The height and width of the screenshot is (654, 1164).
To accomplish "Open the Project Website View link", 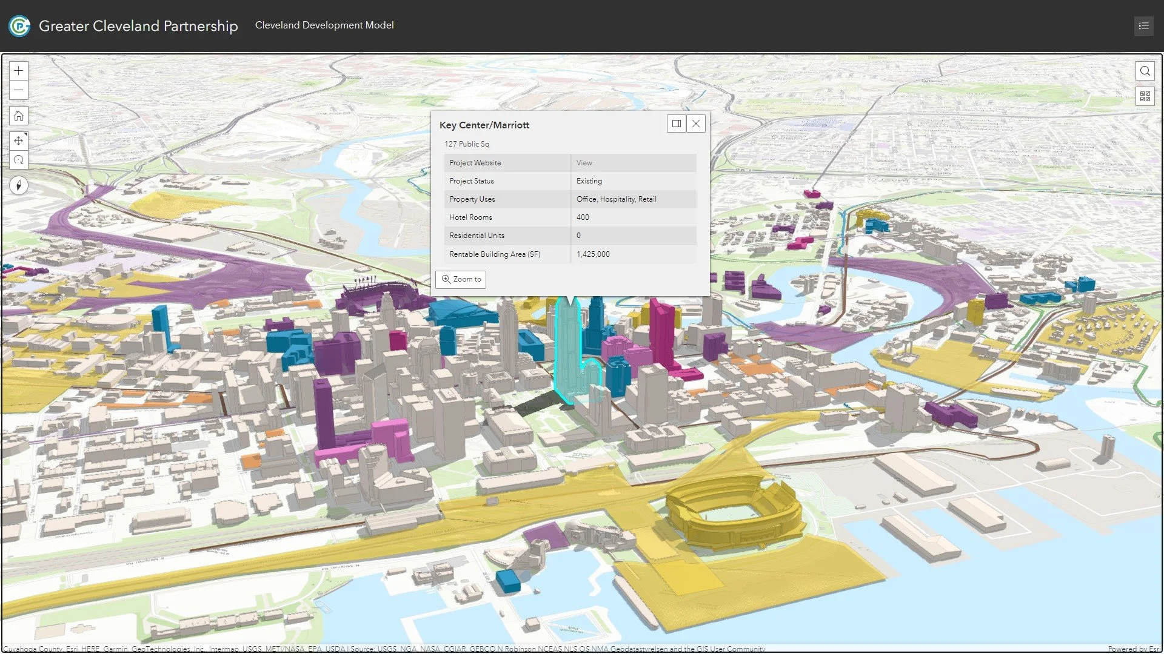I will (x=584, y=162).
